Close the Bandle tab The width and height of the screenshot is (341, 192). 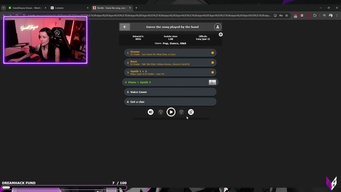click(130, 8)
